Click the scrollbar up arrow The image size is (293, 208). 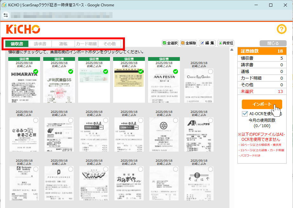click(232, 50)
